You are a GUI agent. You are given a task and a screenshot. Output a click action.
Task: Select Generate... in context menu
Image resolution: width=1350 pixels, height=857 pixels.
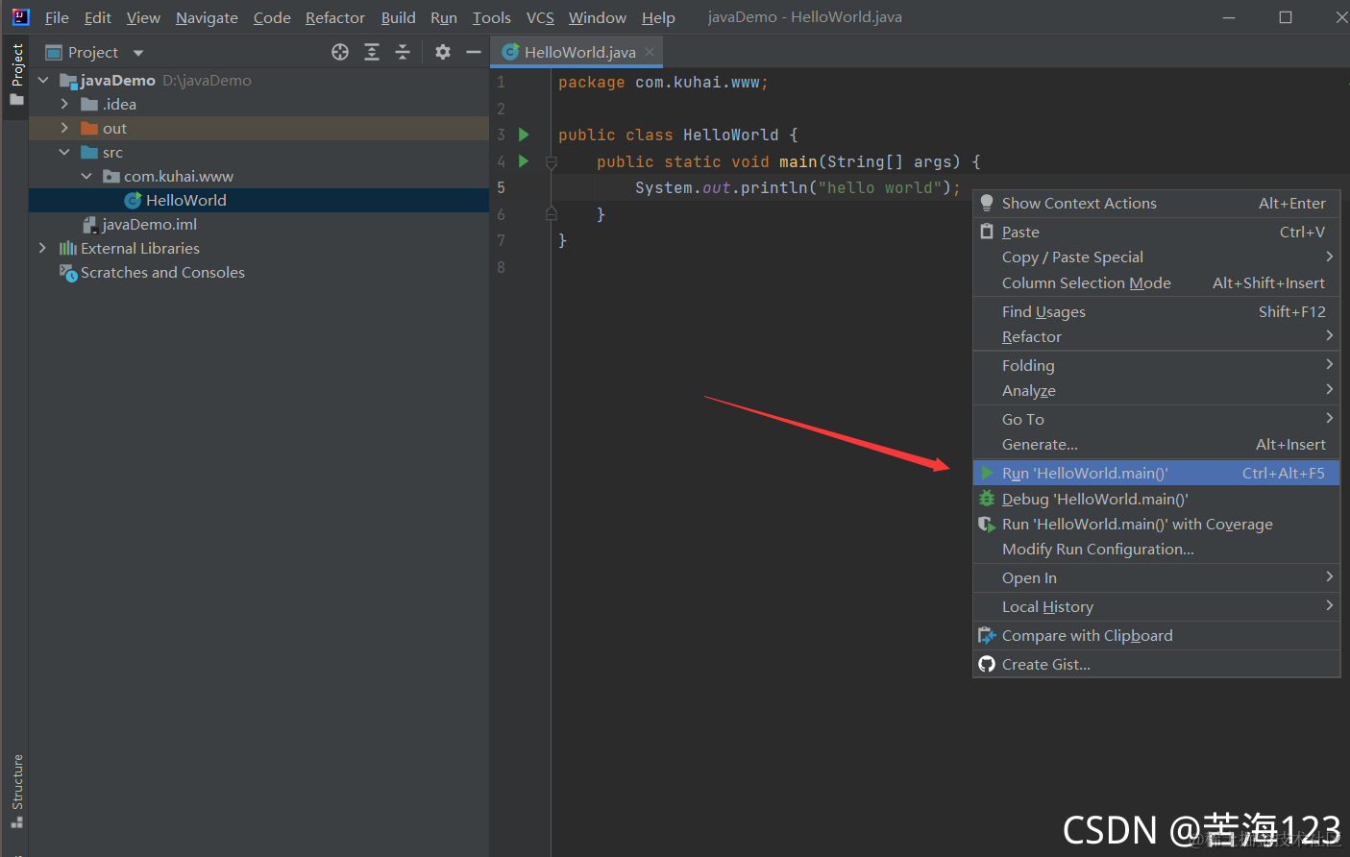1157,444
